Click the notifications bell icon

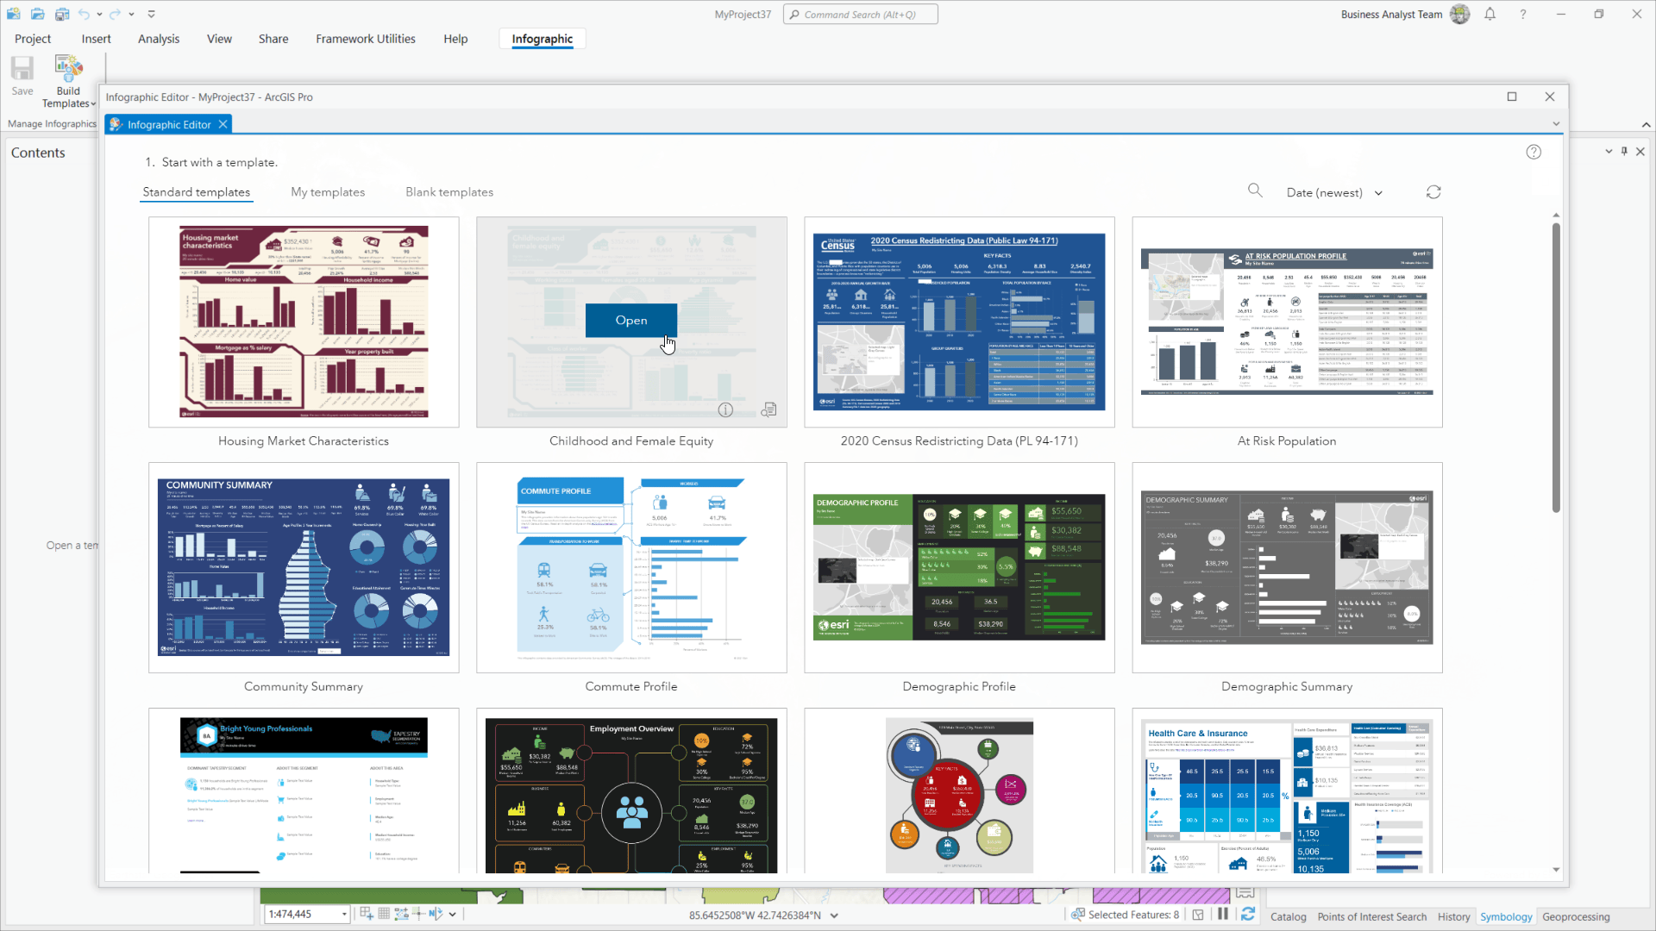coord(1490,14)
